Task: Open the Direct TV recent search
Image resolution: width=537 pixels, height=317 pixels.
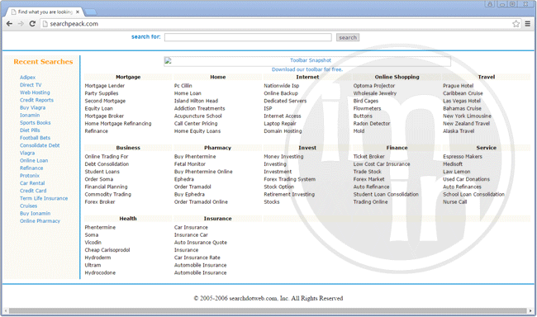Action: point(31,85)
